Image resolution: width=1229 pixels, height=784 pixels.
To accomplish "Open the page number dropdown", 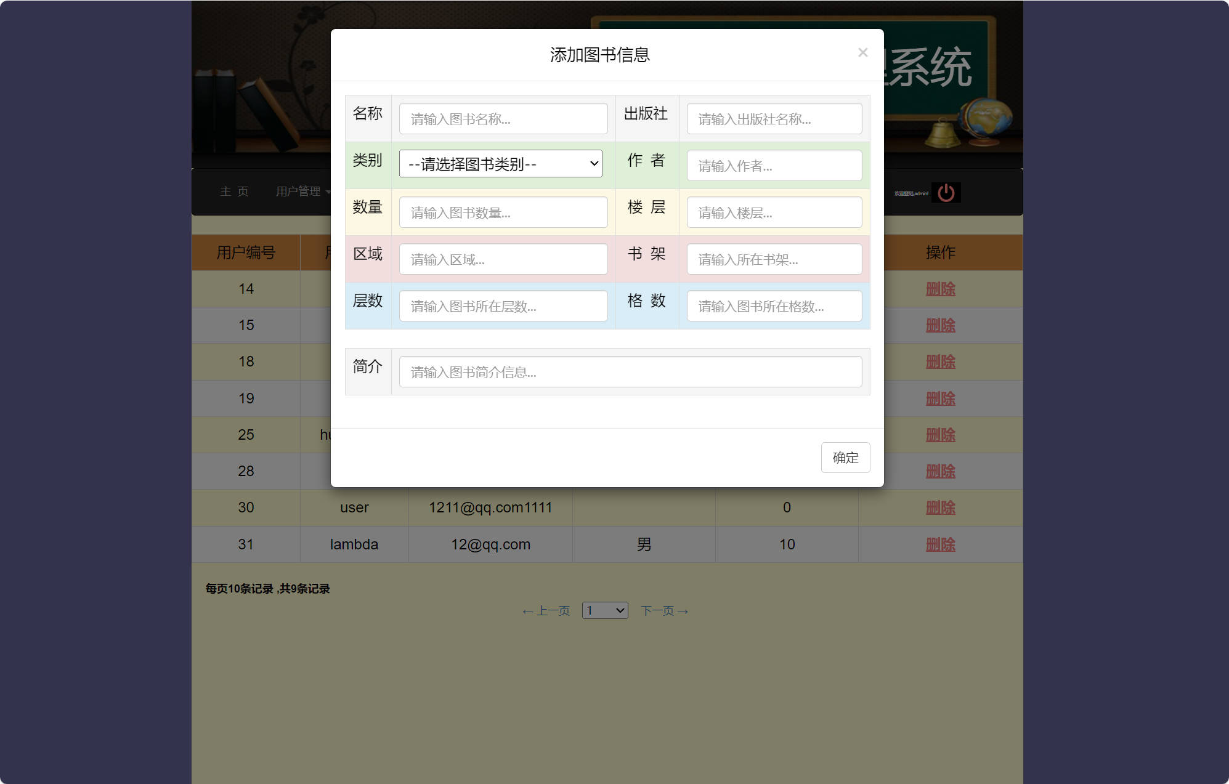I will (604, 610).
